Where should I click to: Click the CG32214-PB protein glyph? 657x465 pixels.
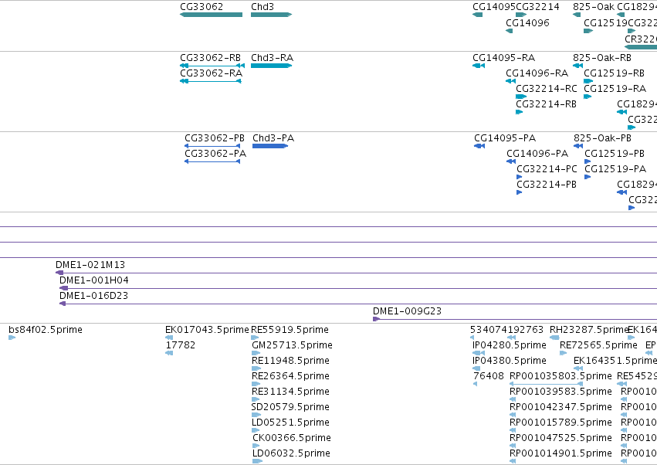point(519,192)
